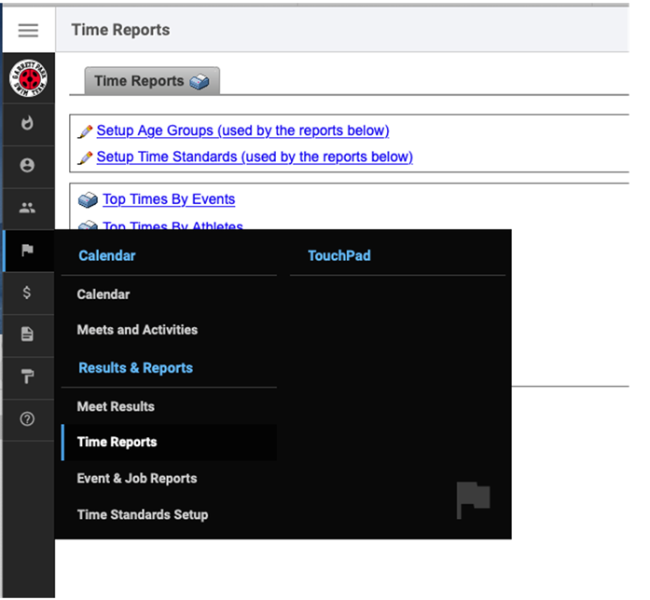Image resolution: width=650 pixels, height=600 pixels.
Task: Open the dollar sign billing icon
Action: [27, 293]
